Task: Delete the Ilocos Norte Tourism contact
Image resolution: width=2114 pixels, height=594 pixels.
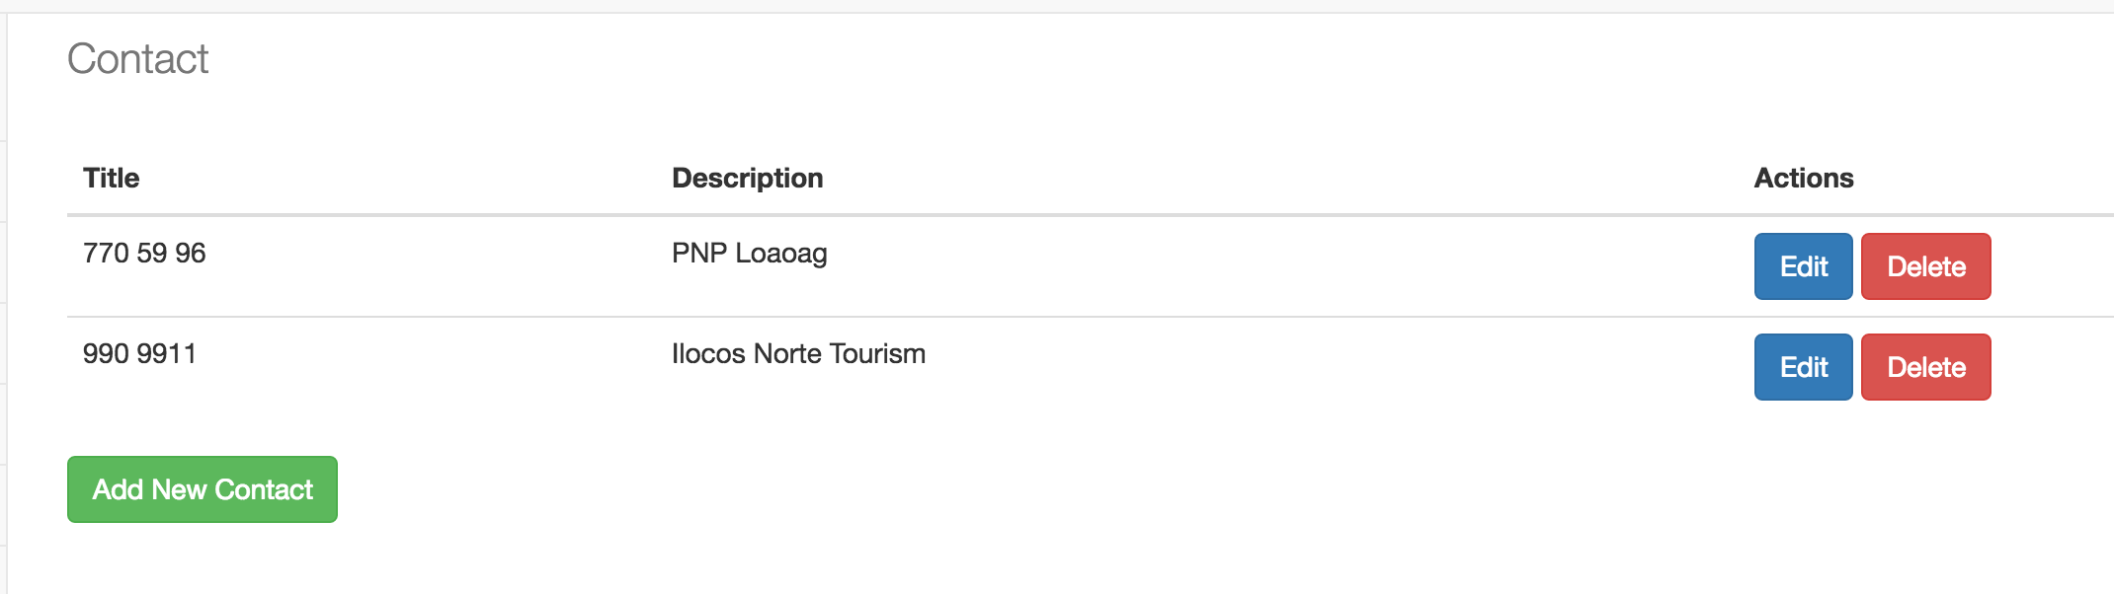Action: (x=1925, y=367)
